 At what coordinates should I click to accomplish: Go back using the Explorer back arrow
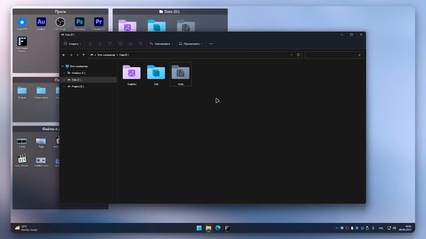pyautogui.click(x=64, y=55)
